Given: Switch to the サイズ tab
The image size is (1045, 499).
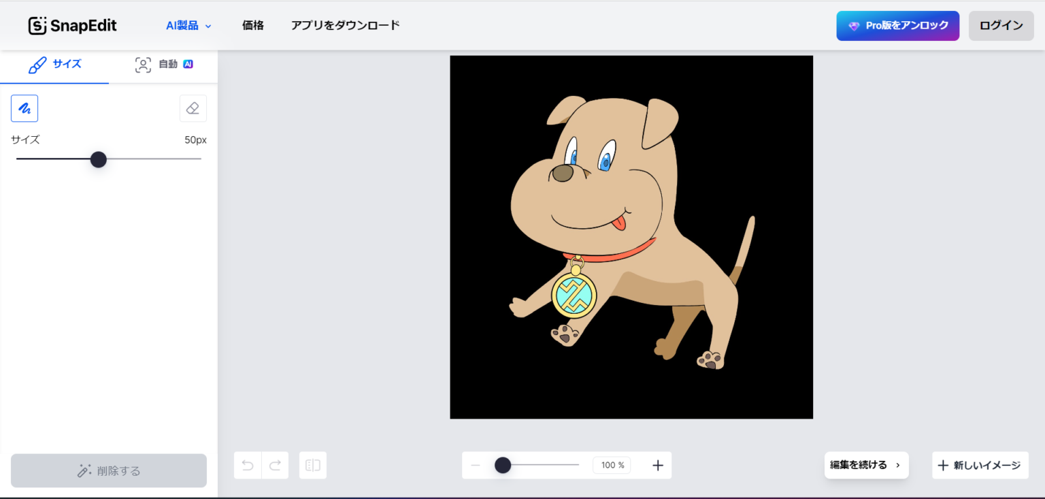Looking at the screenshot, I should (x=54, y=64).
